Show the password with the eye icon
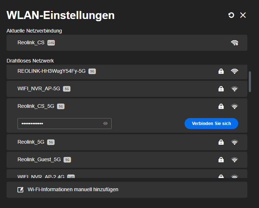This screenshot has width=259, height=208. pos(105,124)
